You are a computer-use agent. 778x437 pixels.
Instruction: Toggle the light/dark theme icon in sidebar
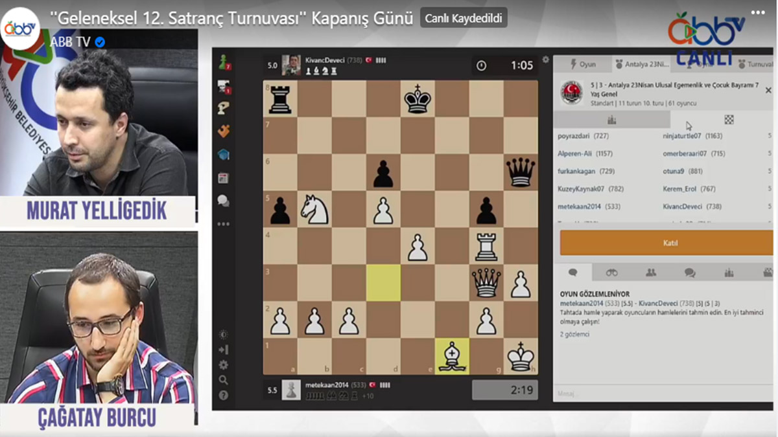pos(224,335)
